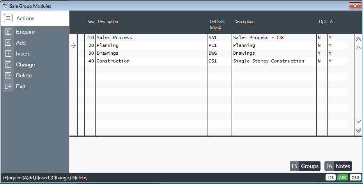Open the Actions hamburger menu icon
The width and height of the screenshot is (363, 184).
tap(8, 18)
